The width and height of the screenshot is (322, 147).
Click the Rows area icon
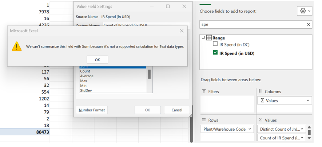tap(204, 120)
